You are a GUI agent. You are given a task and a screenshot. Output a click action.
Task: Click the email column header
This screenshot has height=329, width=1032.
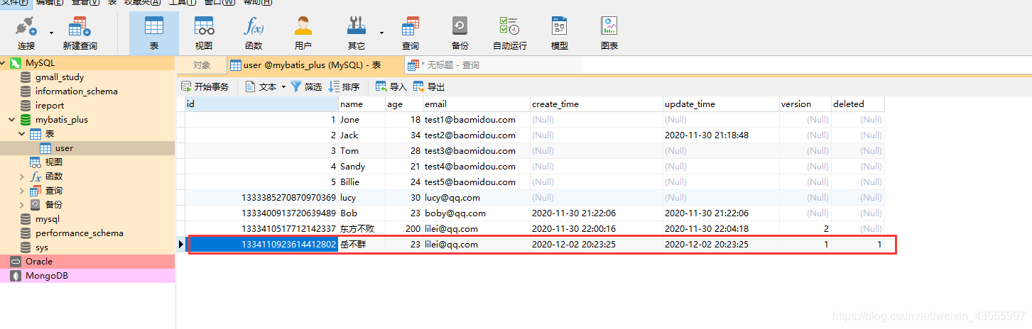[477, 104]
